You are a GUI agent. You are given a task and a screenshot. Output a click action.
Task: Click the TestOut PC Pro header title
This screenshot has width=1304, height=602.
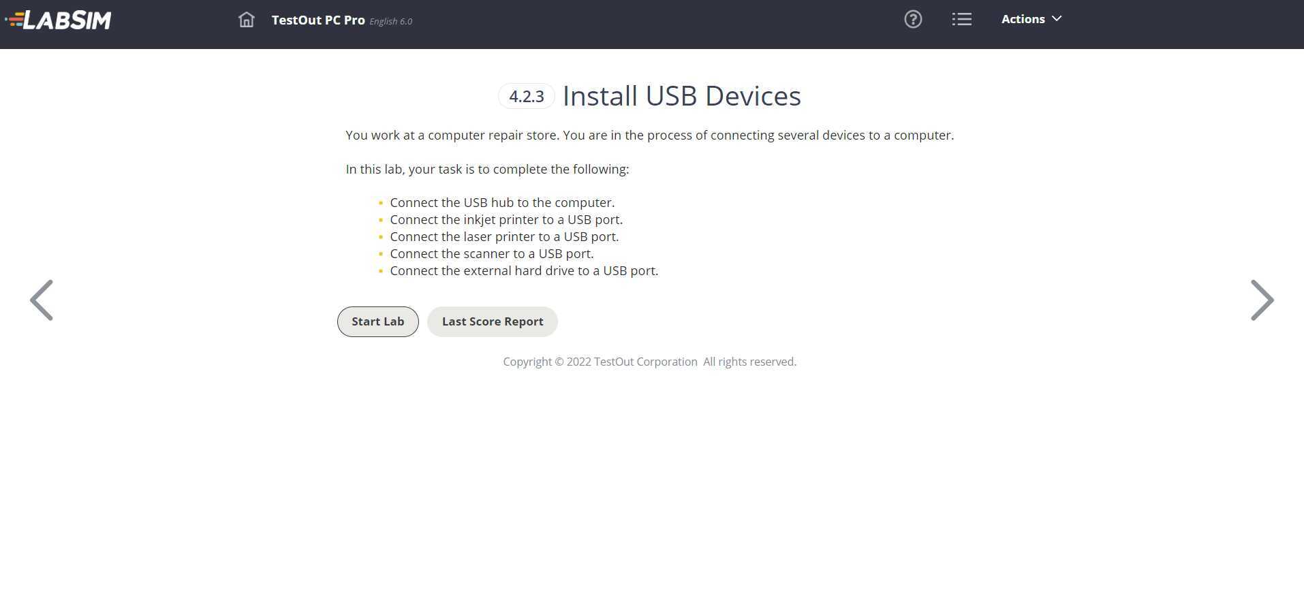317,20
